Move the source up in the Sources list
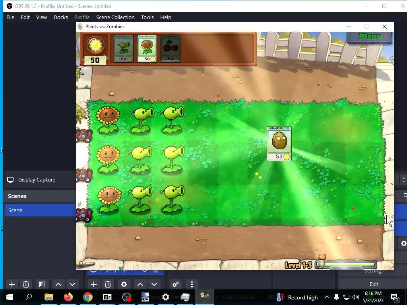The height and width of the screenshot is (305, 407). [x=140, y=284]
